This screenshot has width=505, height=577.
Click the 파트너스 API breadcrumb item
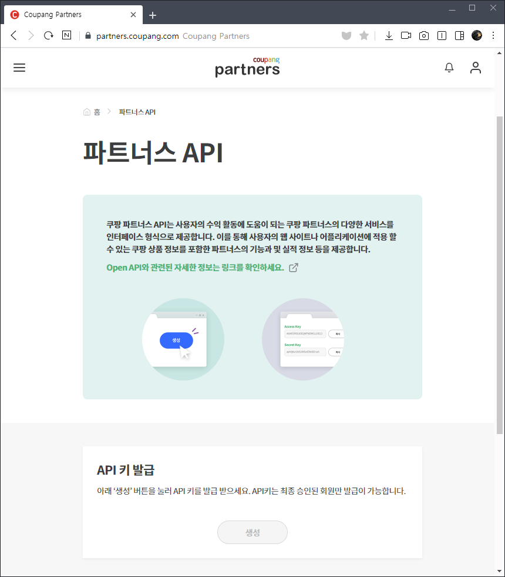[137, 112]
